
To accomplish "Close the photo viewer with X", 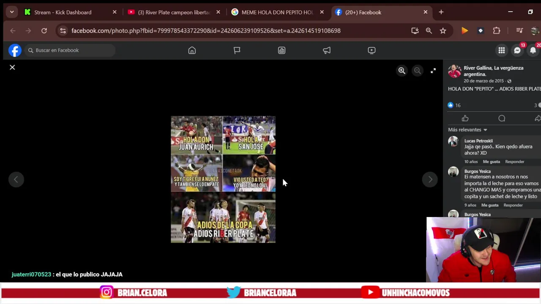I will click(12, 67).
